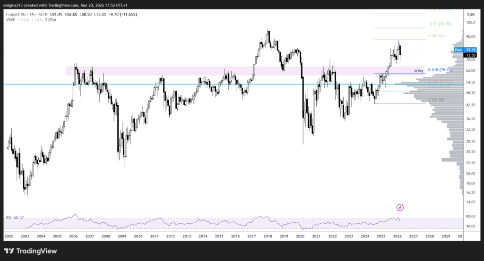Click the purple lightning bolt icon

(x=400, y=207)
